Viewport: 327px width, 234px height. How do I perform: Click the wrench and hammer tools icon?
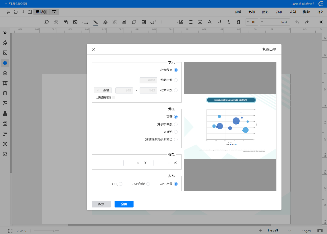pyautogui.click(x=56, y=22)
